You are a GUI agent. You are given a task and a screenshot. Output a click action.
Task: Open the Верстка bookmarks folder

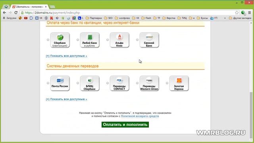169,18
